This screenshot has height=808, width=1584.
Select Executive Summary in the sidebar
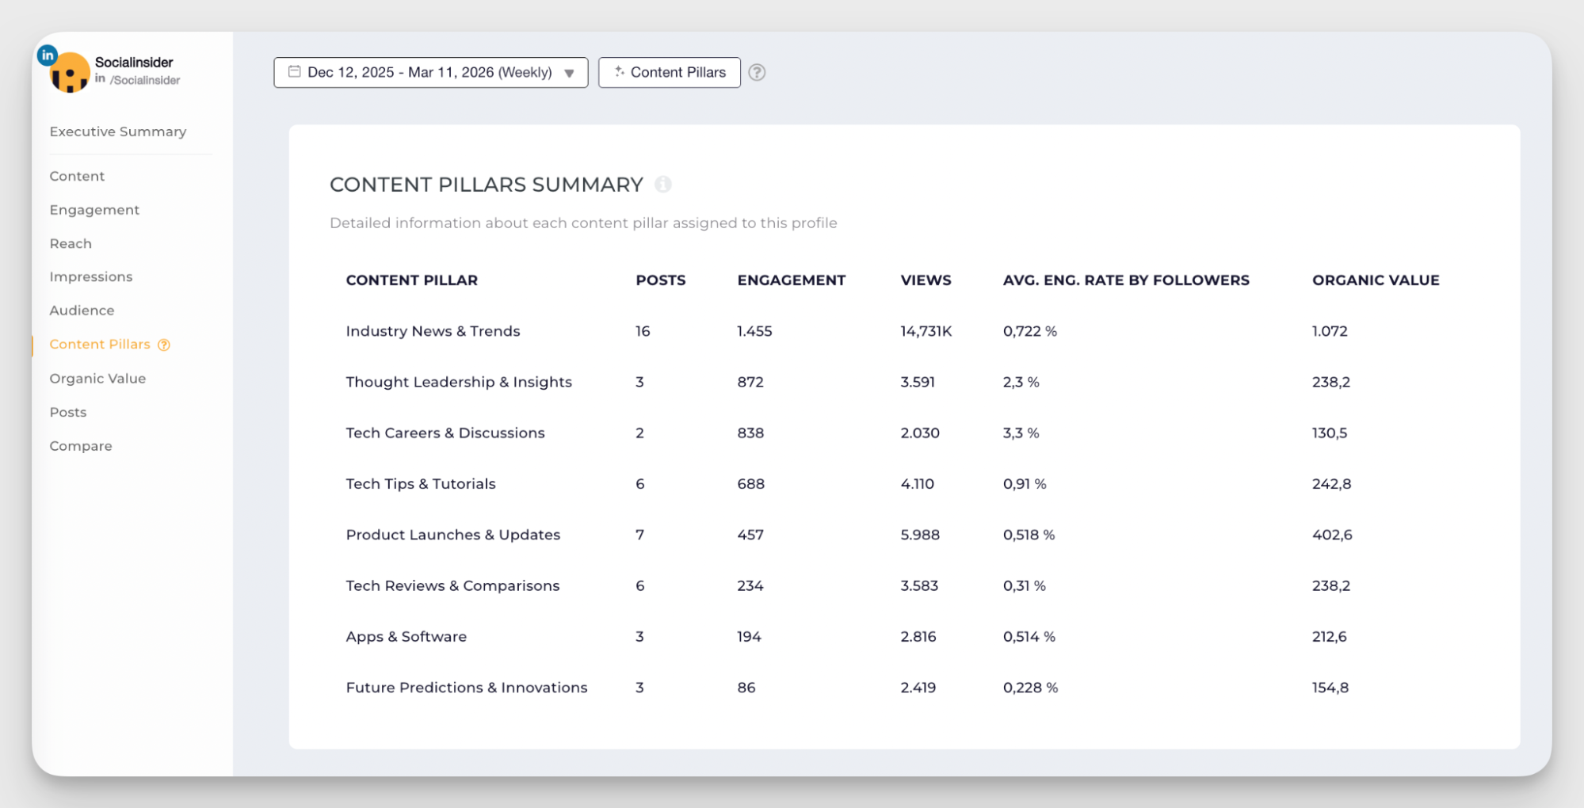(x=117, y=131)
